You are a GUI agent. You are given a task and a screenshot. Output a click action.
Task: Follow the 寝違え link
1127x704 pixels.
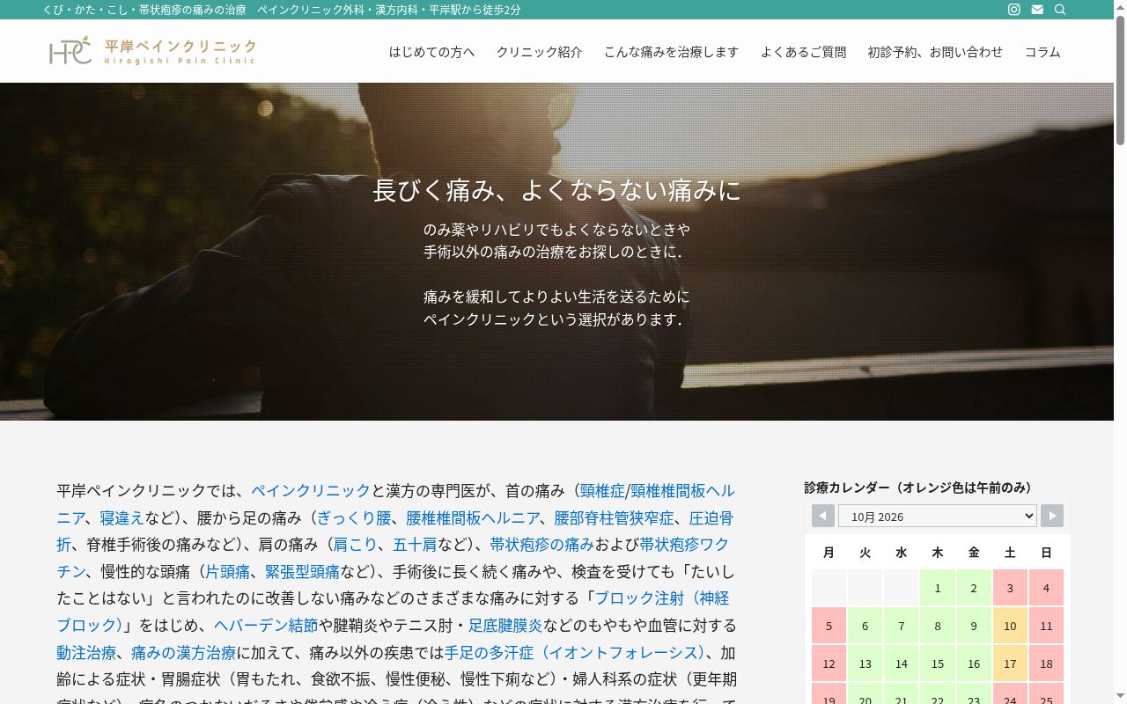point(122,517)
